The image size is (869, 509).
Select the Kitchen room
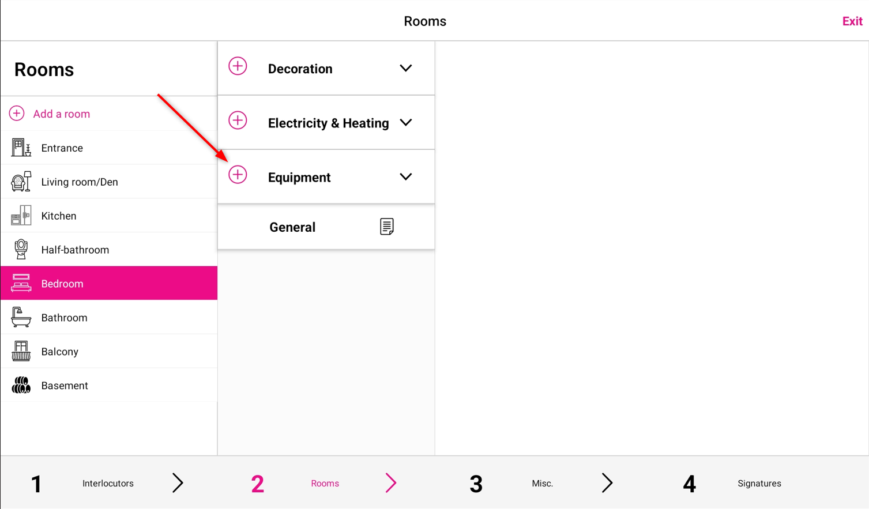point(109,216)
